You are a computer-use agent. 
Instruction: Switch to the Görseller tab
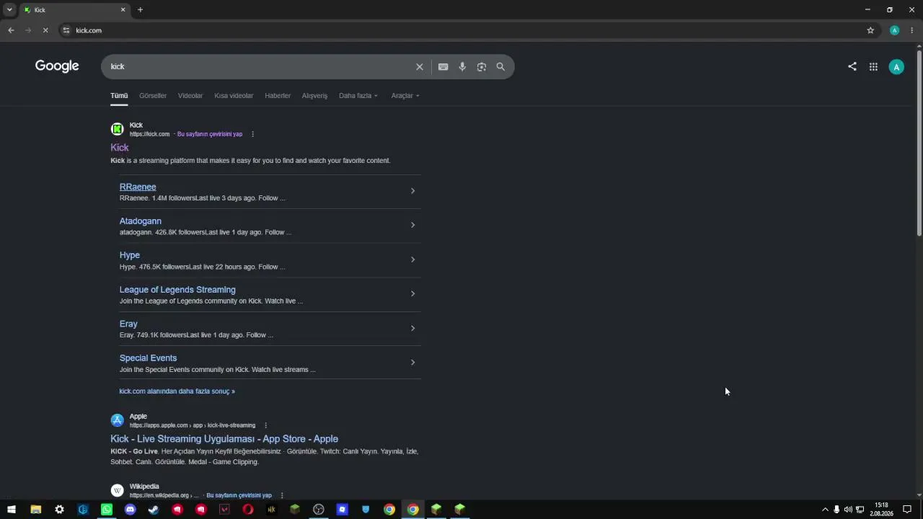click(153, 96)
